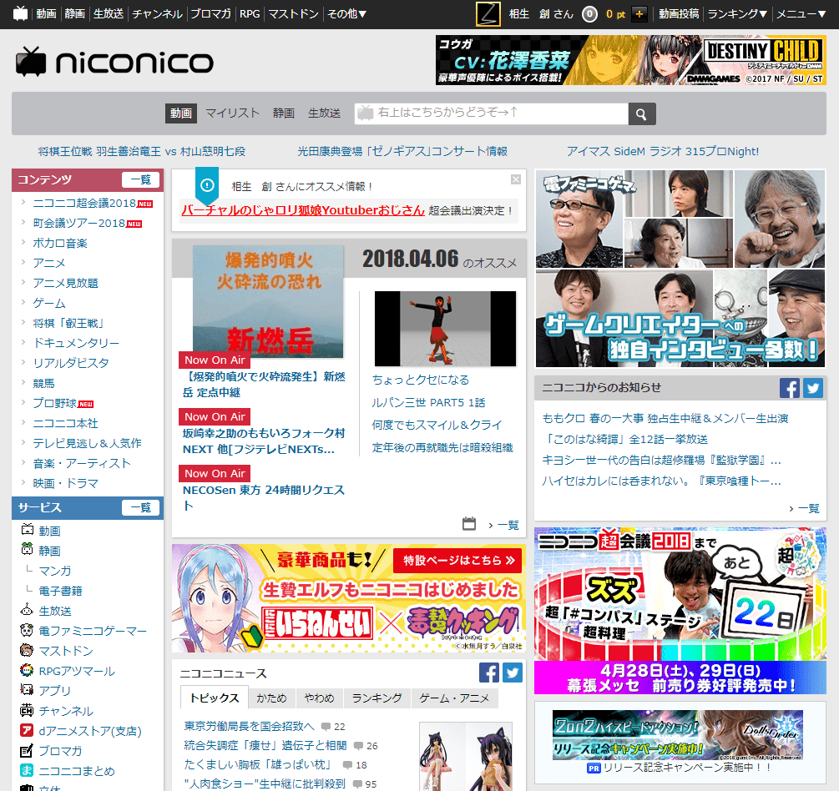Open 生放送 service icon in sidebar

point(27,610)
